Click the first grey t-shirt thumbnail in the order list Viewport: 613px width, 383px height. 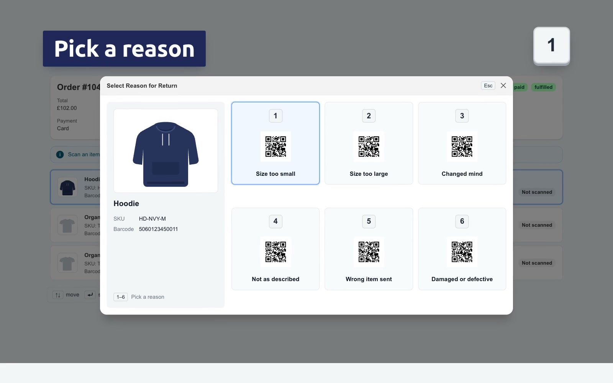point(67,225)
